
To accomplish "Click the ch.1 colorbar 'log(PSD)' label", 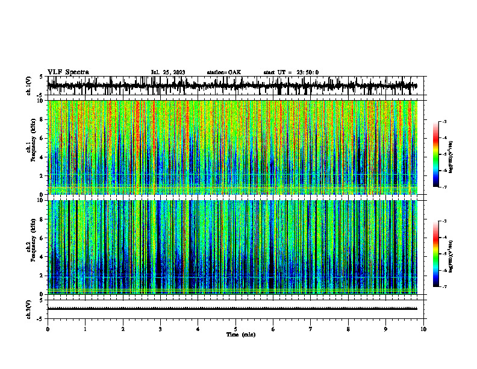I will (451, 157).
